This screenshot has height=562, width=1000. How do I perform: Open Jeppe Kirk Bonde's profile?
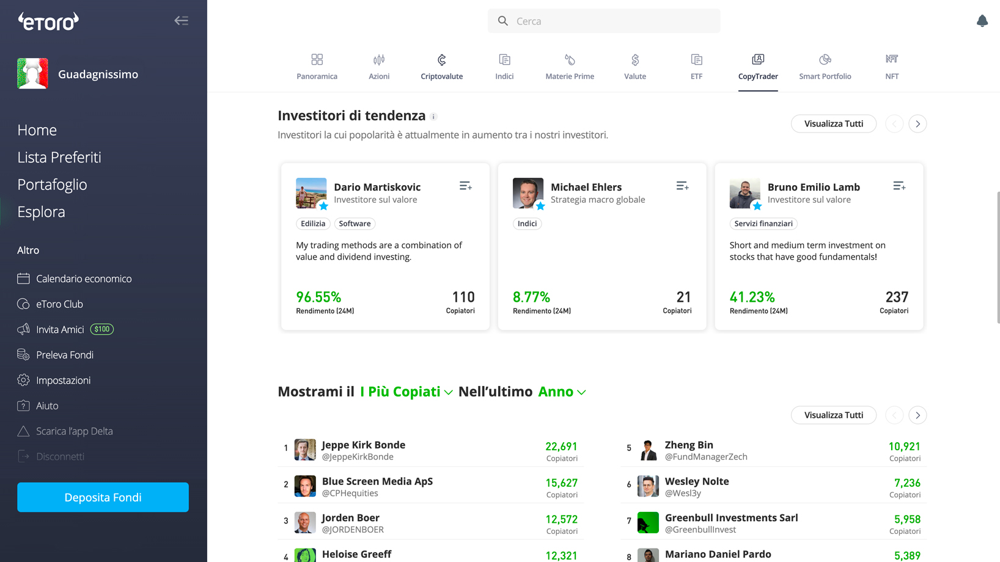[x=363, y=445]
